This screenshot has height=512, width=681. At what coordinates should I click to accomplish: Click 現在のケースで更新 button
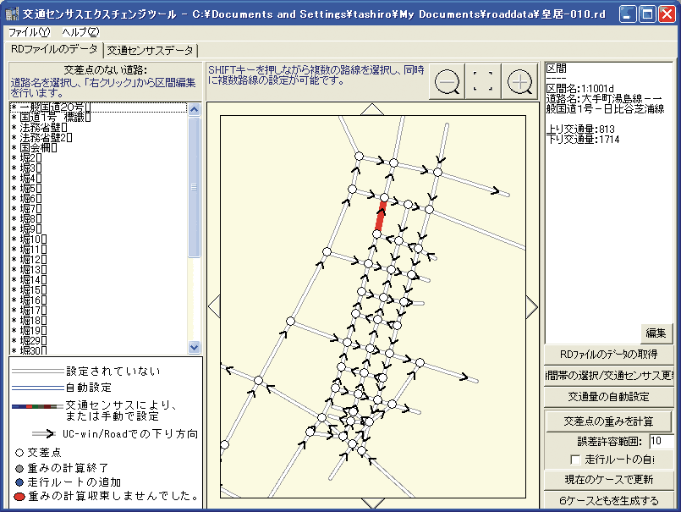608,479
